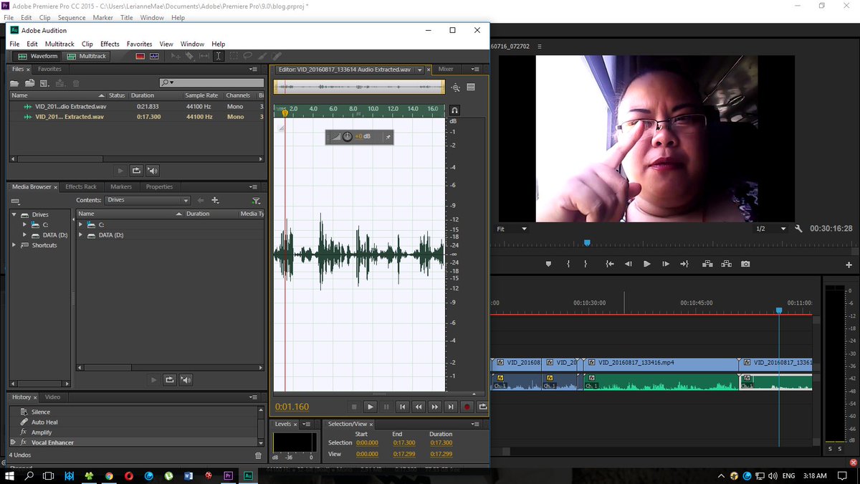Open the Properties tab
Image resolution: width=860 pixels, height=484 pixels.
pos(159,187)
